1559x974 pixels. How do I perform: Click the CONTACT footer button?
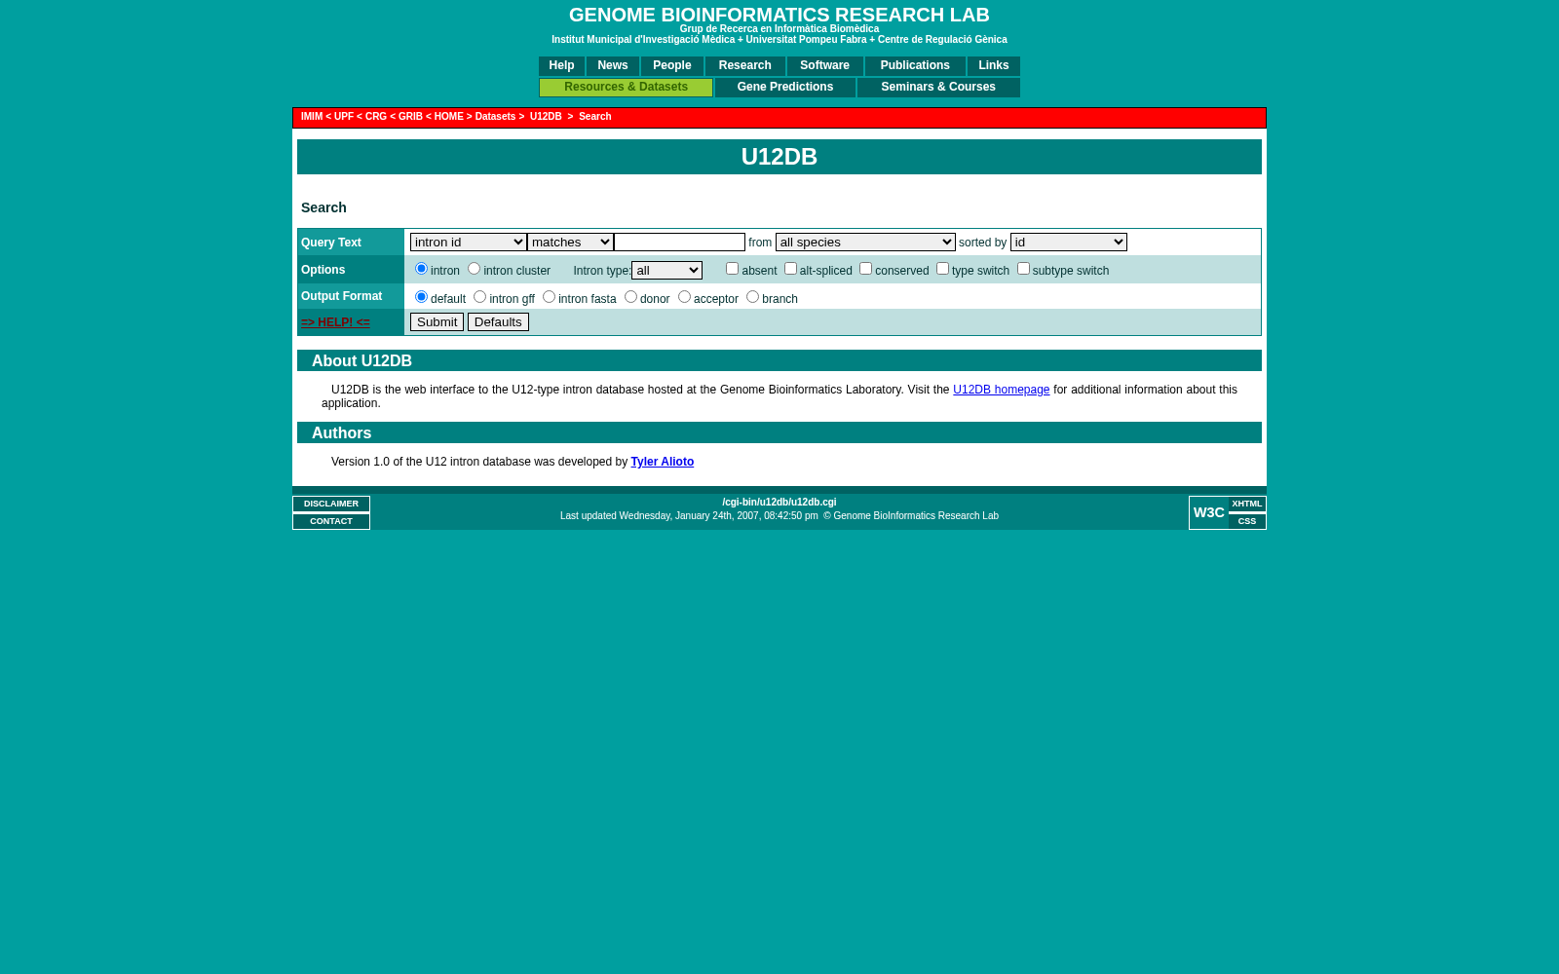coord(331,522)
